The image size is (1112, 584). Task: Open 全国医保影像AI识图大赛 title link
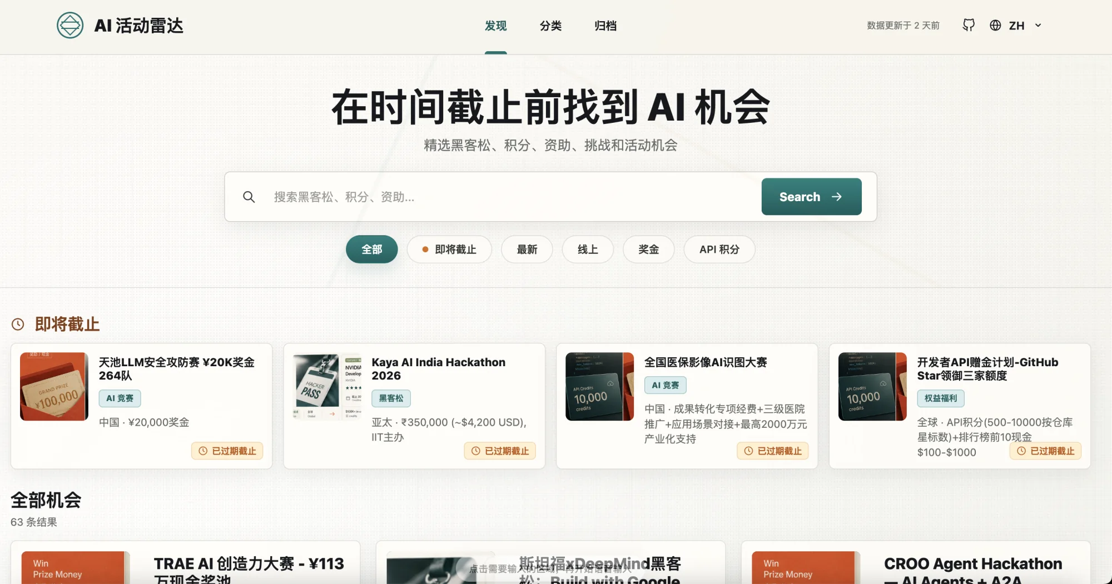coord(706,362)
